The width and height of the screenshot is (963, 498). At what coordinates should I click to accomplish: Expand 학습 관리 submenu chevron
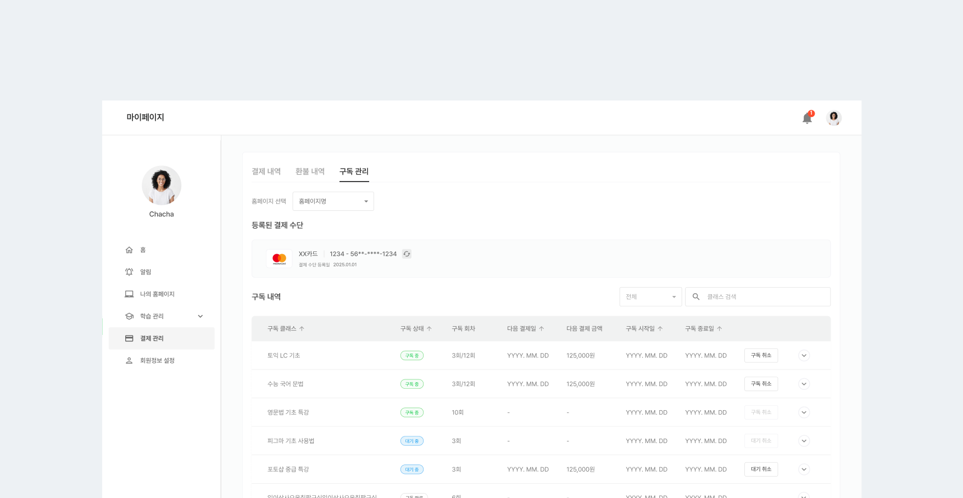(201, 316)
